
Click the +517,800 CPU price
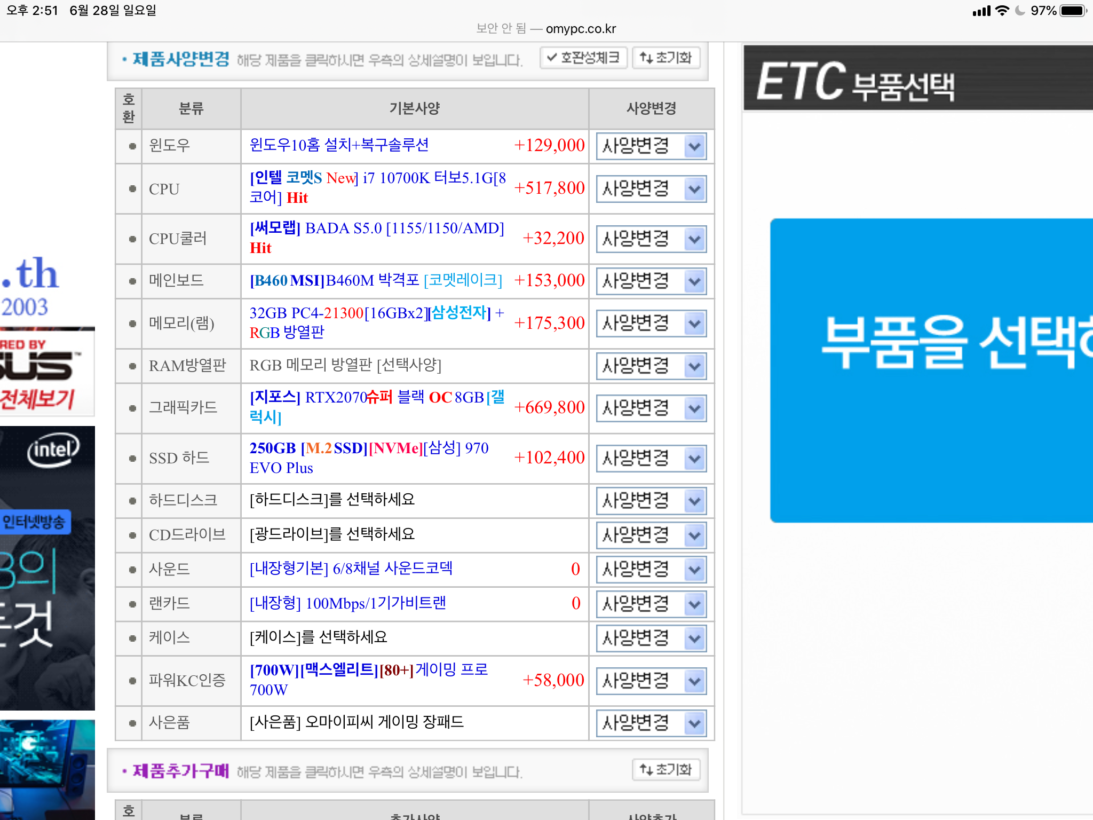click(549, 187)
